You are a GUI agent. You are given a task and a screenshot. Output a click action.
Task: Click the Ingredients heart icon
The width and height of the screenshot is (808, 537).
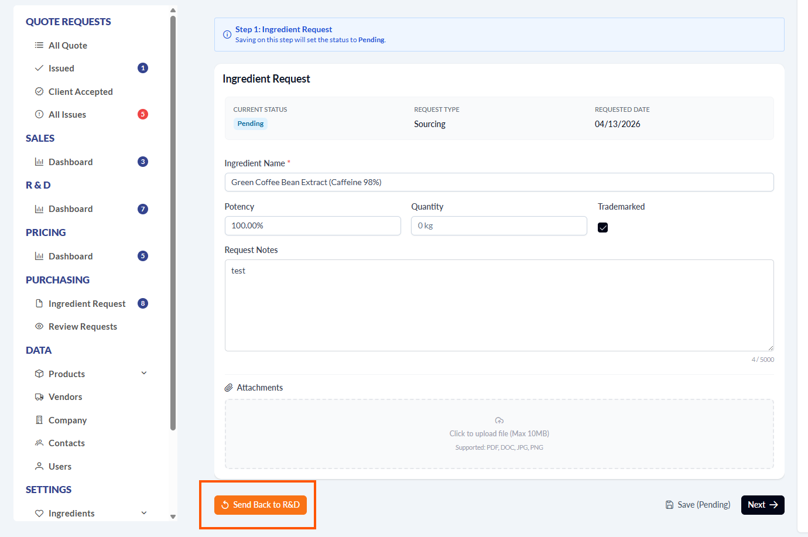point(39,513)
